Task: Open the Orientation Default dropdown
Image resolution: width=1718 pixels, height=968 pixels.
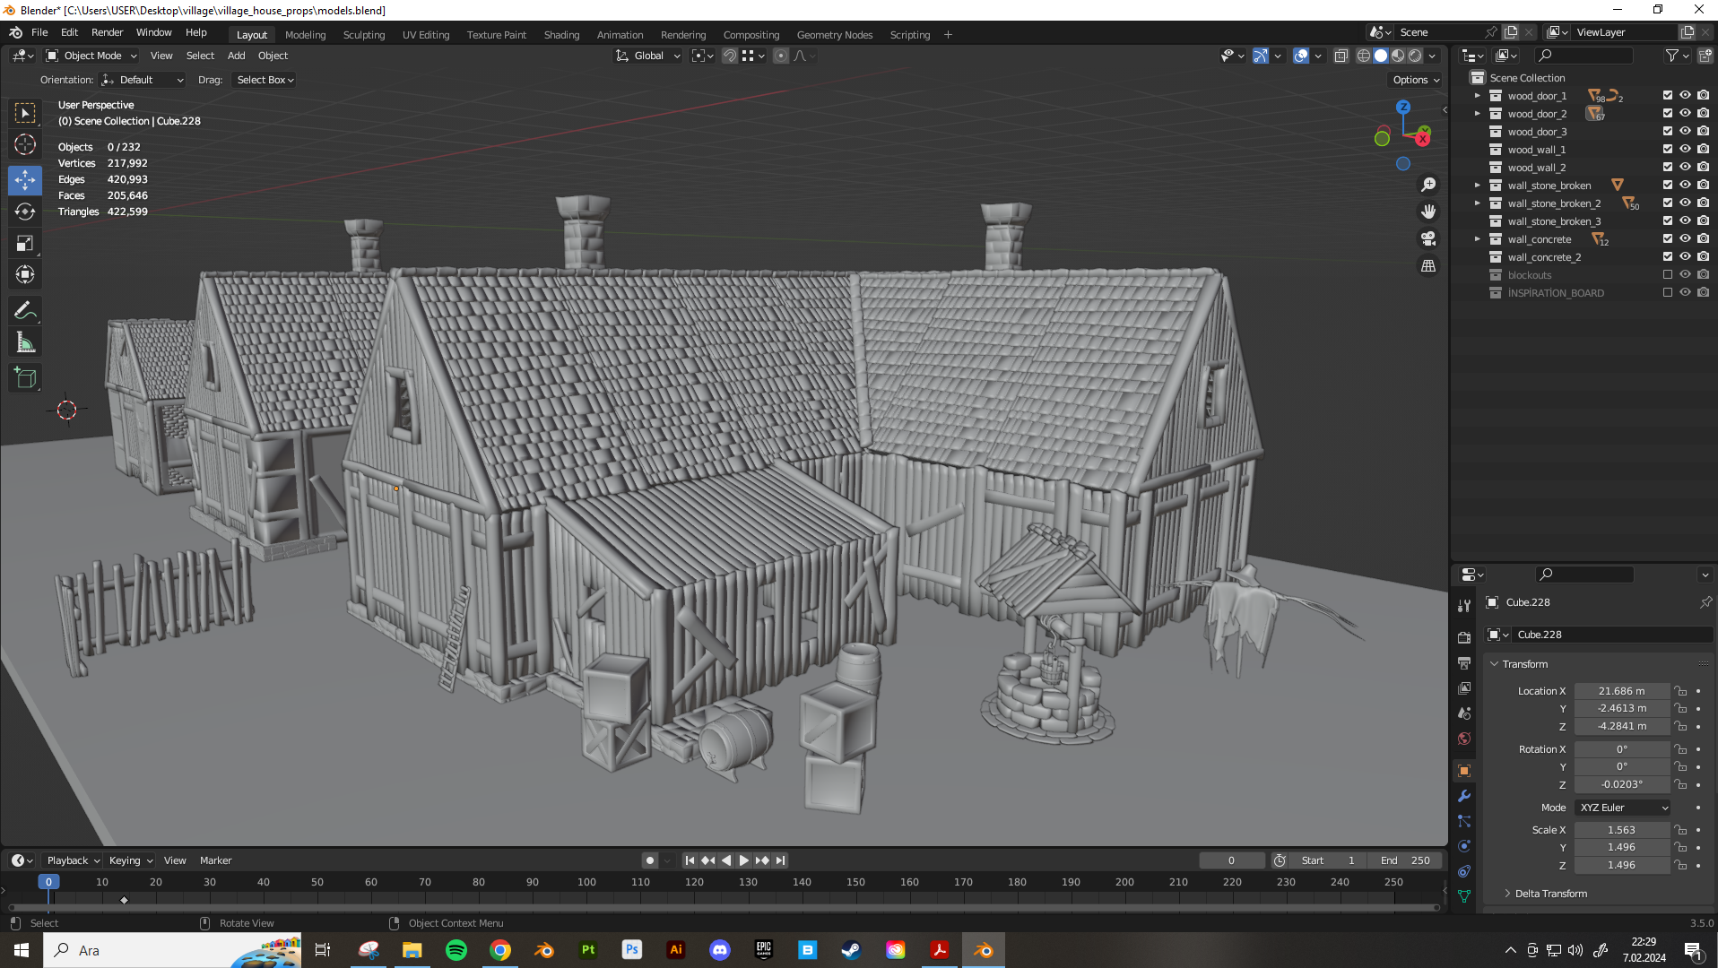Action: pyautogui.click(x=143, y=80)
